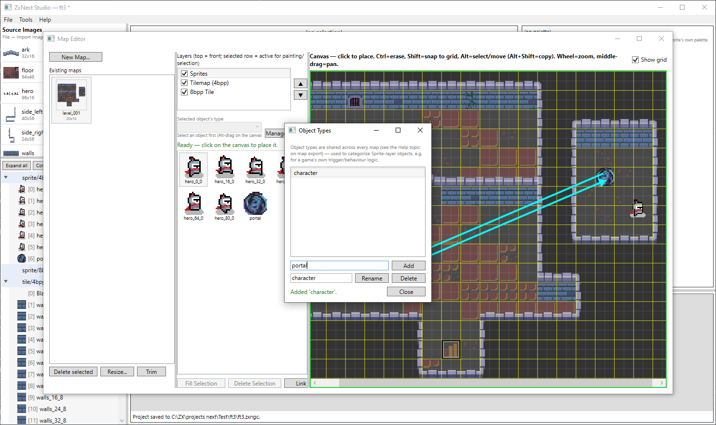Image resolution: width=716 pixels, height=425 pixels.
Task: Uncheck the Show grid checkbox
Action: (635, 60)
